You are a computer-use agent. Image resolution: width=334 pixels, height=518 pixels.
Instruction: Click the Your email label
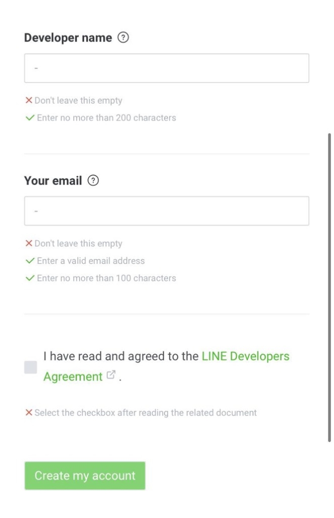pyautogui.click(x=53, y=181)
